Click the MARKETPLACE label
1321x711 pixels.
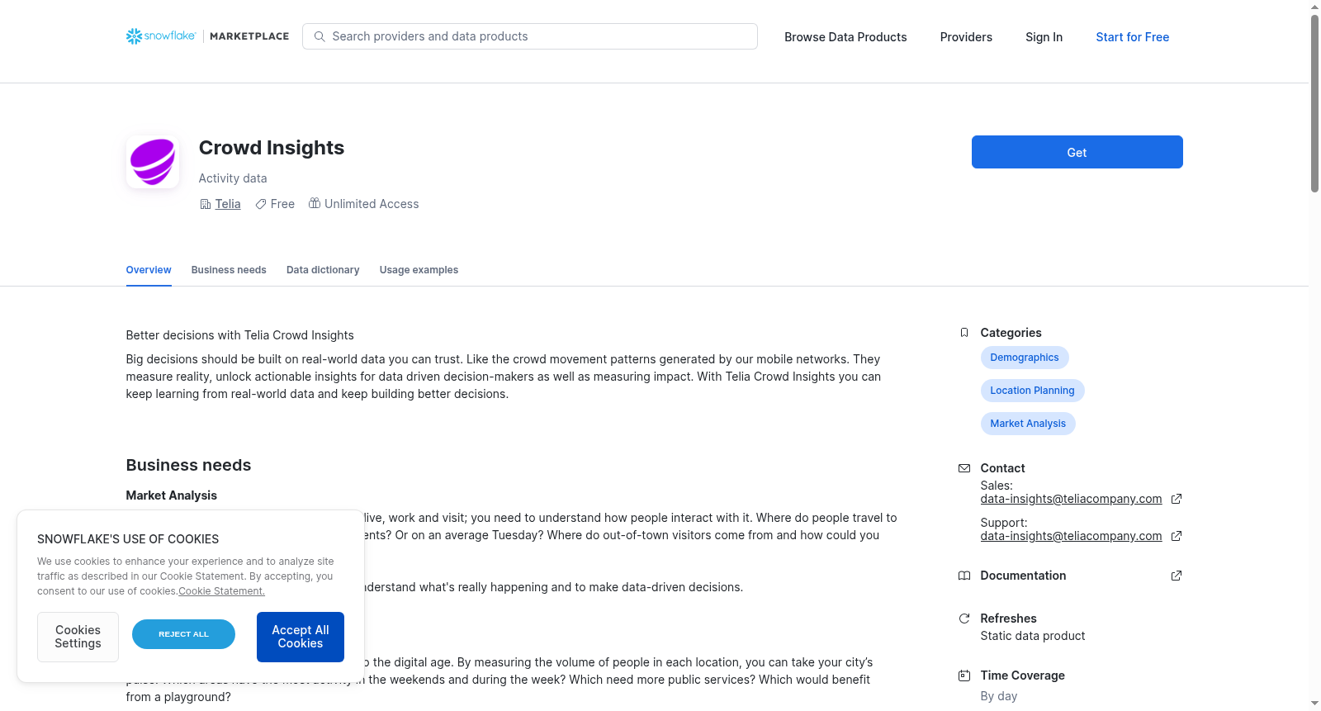(249, 36)
